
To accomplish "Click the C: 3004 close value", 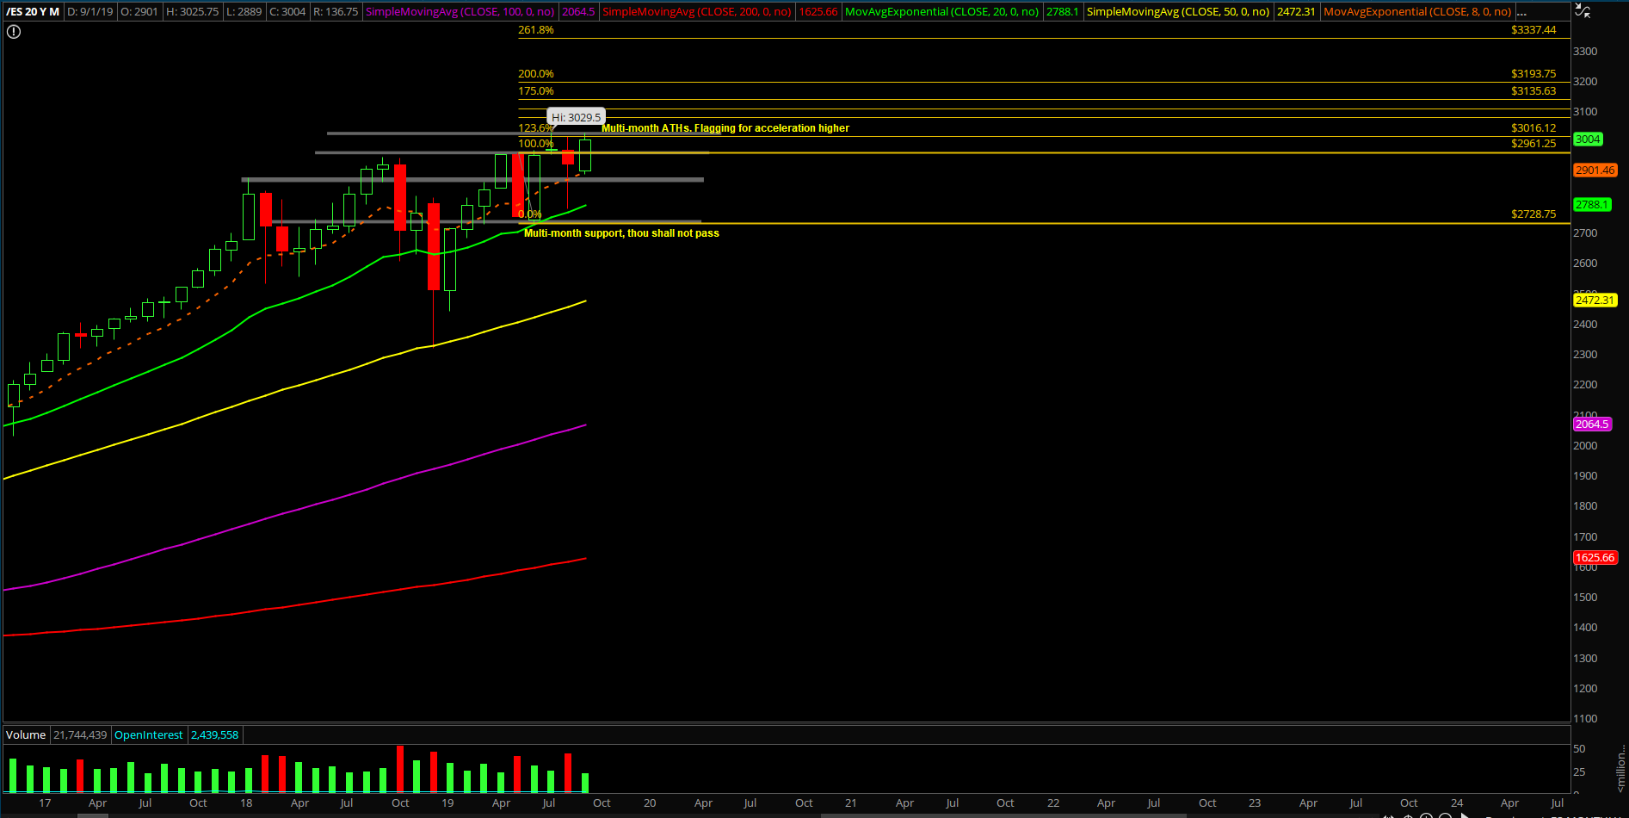I will 287,12.
